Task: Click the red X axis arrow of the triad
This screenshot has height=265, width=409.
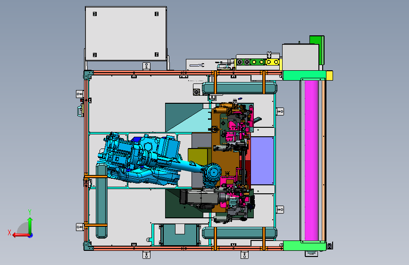Action: (20, 235)
